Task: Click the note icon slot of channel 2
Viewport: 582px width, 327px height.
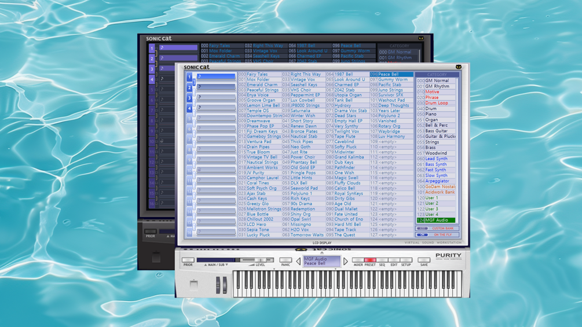Action: [216, 87]
